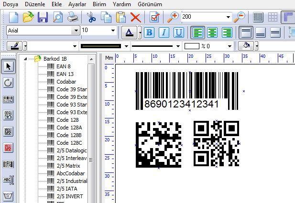Open a file with folder icon

(x=28, y=17)
